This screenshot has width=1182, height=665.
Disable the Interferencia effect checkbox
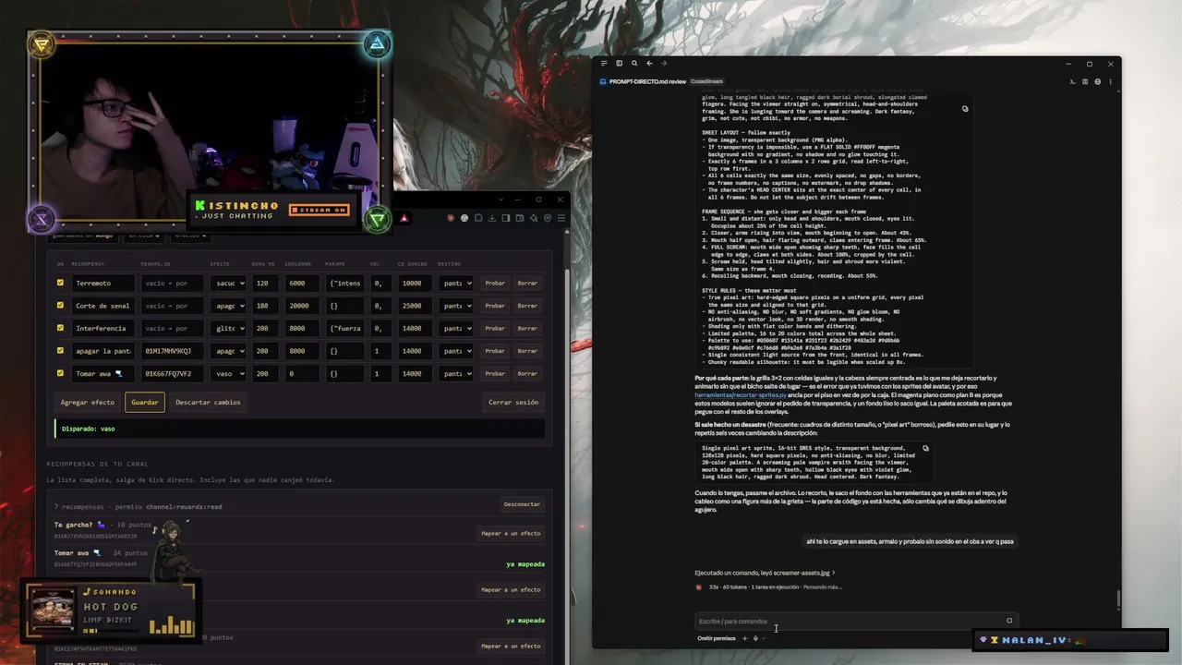(x=60, y=328)
